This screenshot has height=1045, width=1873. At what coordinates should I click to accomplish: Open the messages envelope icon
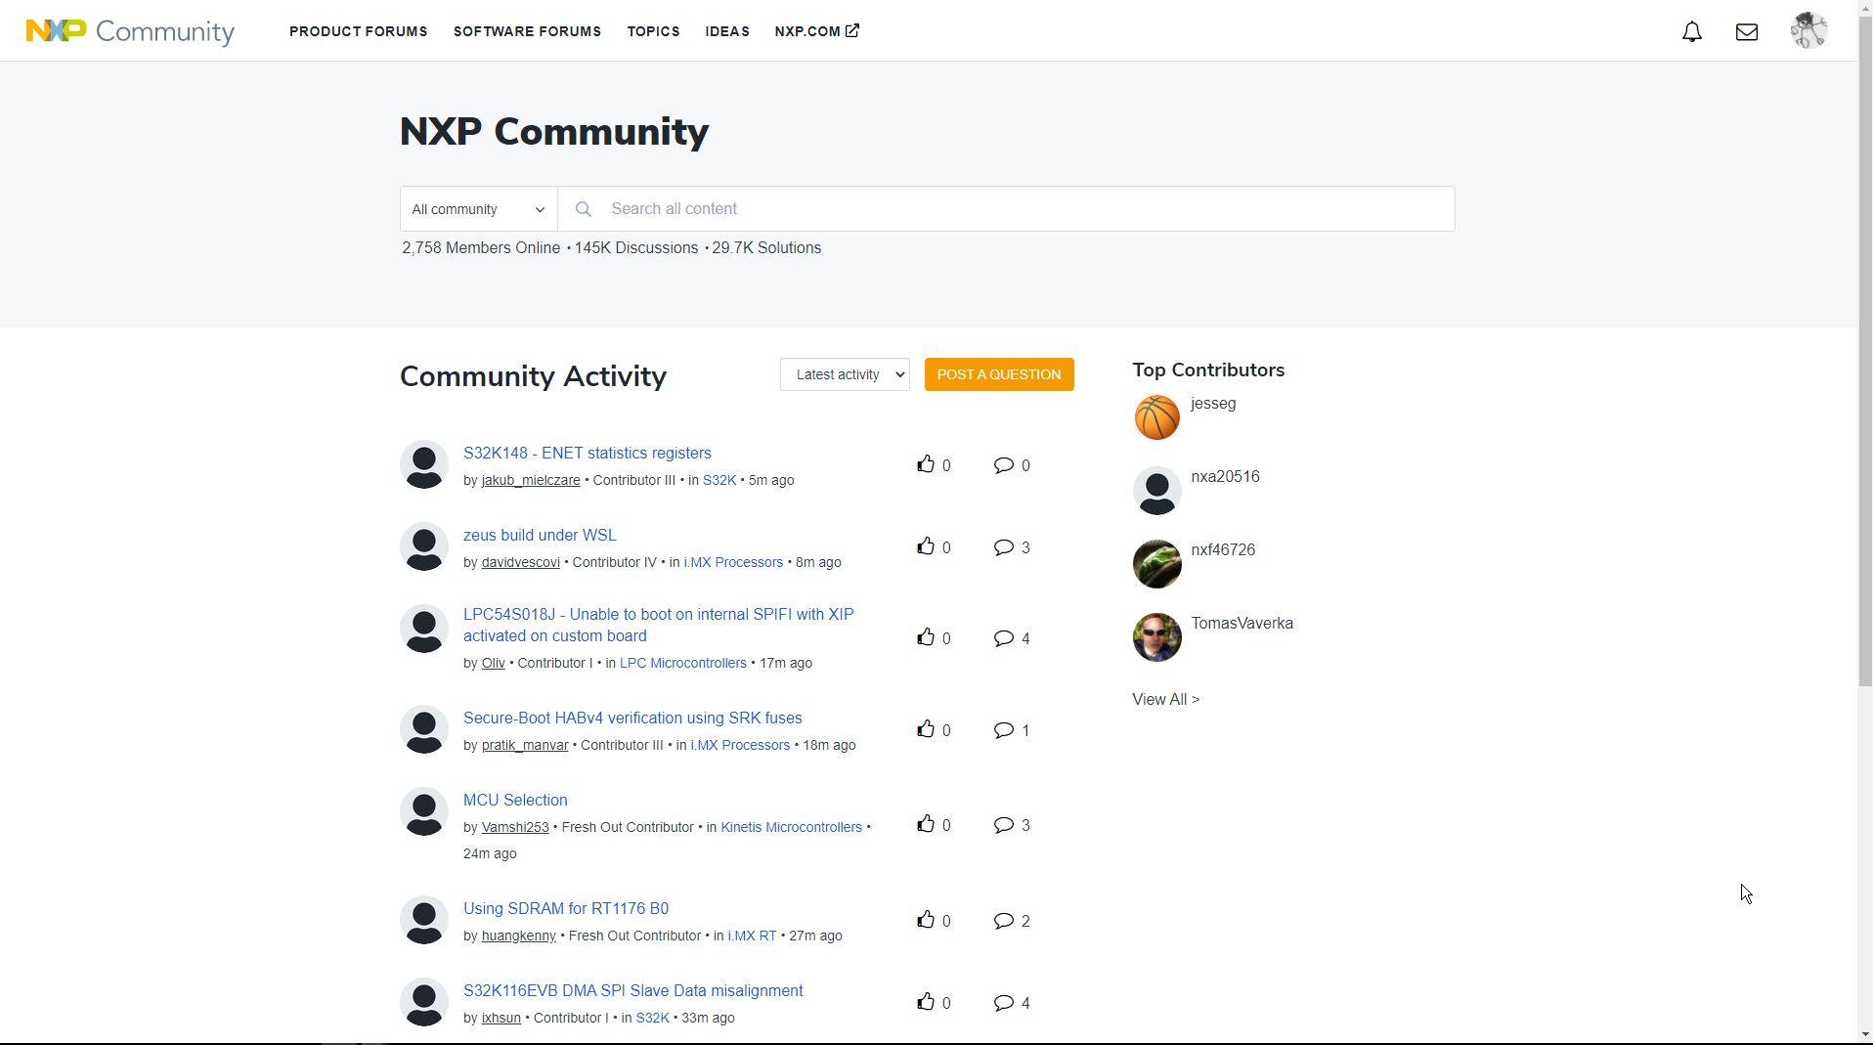pyautogui.click(x=1747, y=32)
